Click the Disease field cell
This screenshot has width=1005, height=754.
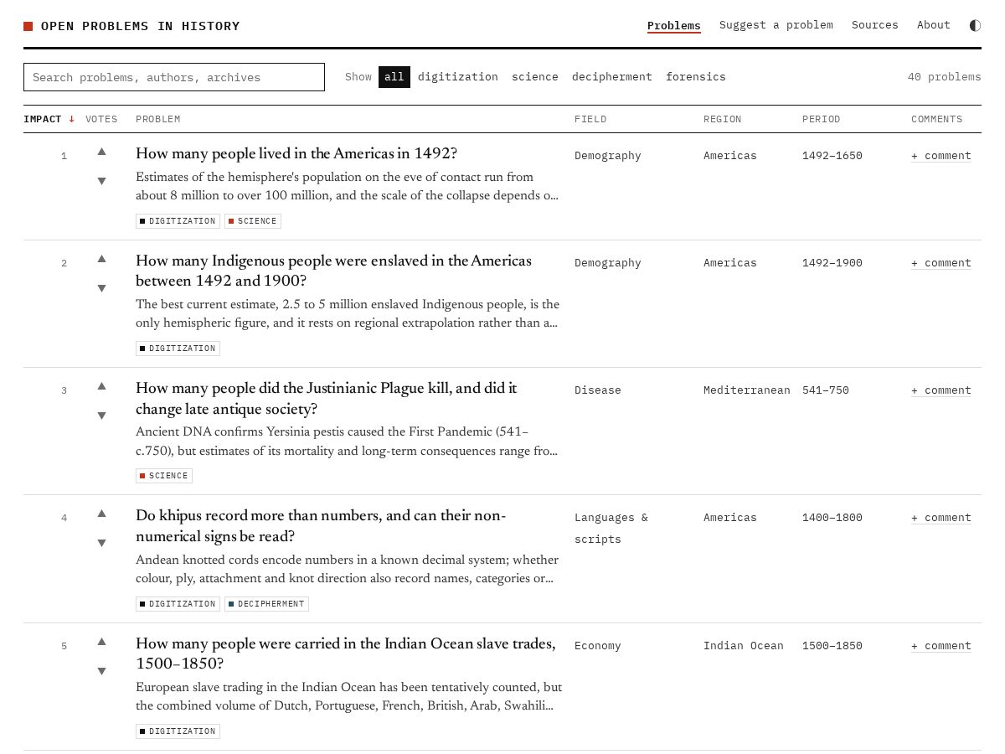tap(598, 390)
